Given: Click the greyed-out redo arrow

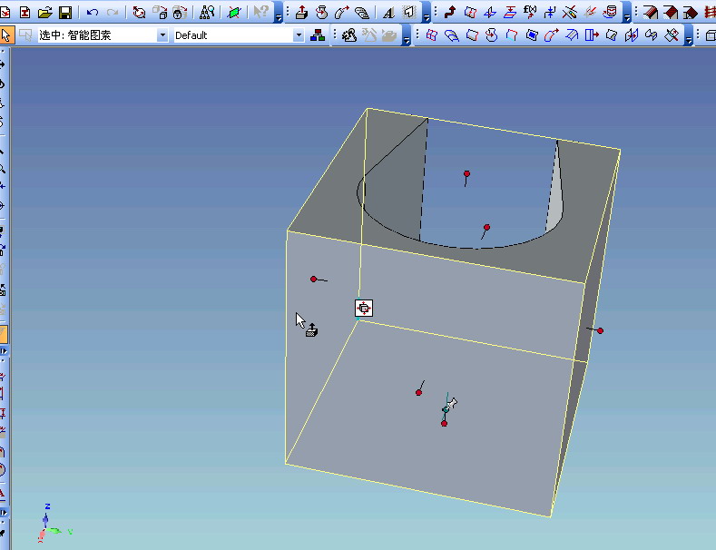Looking at the screenshot, I should tap(113, 12).
